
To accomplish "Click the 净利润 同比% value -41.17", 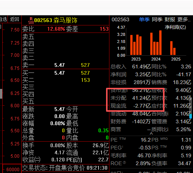I will click(184, 74).
